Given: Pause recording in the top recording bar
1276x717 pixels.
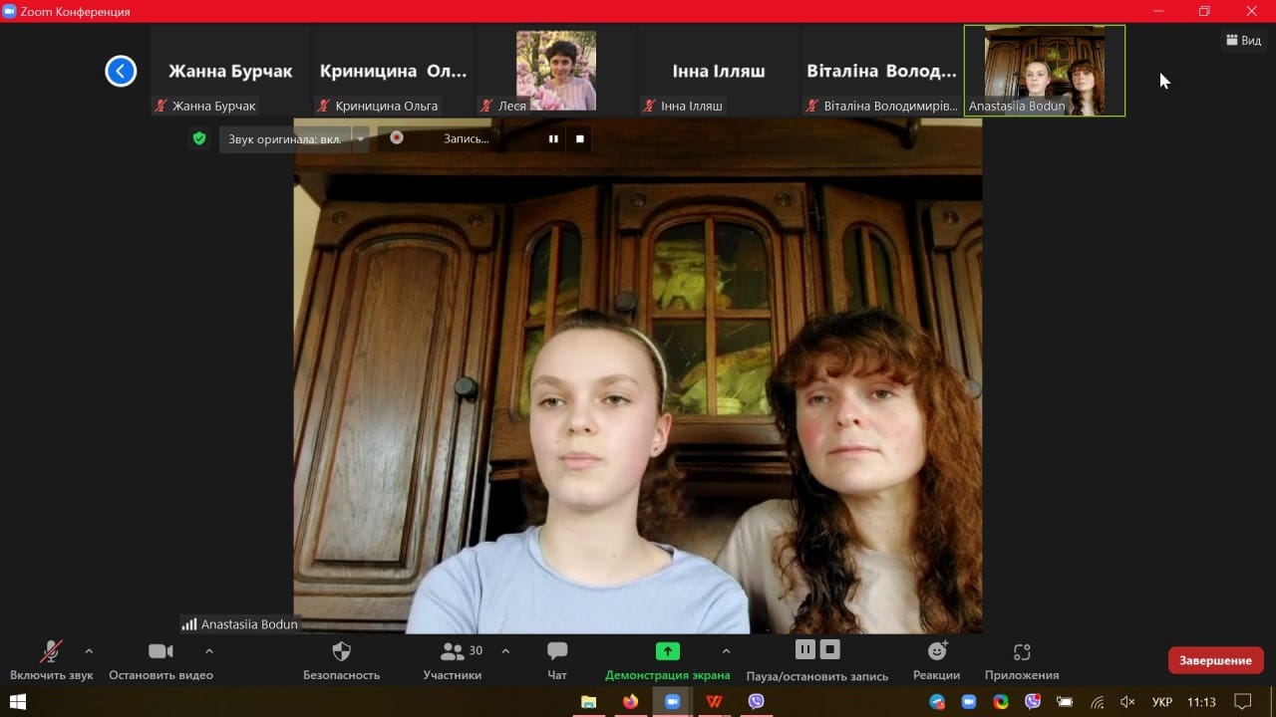Looking at the screenshot, I should point(553,138).
